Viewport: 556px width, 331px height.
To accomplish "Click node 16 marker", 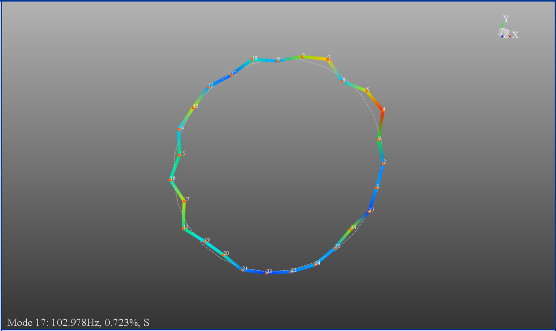I will click(170, 180).
